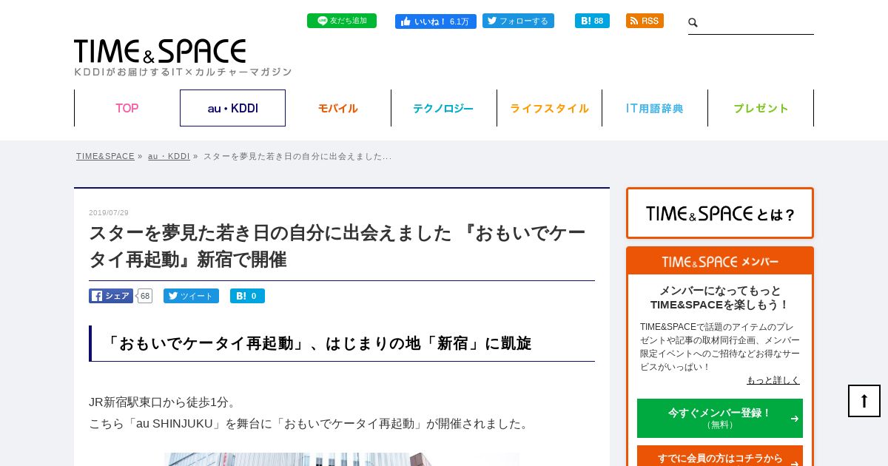The image size is (888, 466).
Task: Click the back-to-top arrow button
Action: pos(864,401)
